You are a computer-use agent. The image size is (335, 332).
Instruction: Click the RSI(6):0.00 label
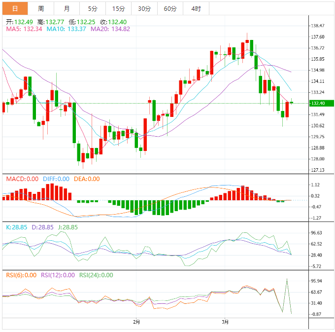[21, 275]
